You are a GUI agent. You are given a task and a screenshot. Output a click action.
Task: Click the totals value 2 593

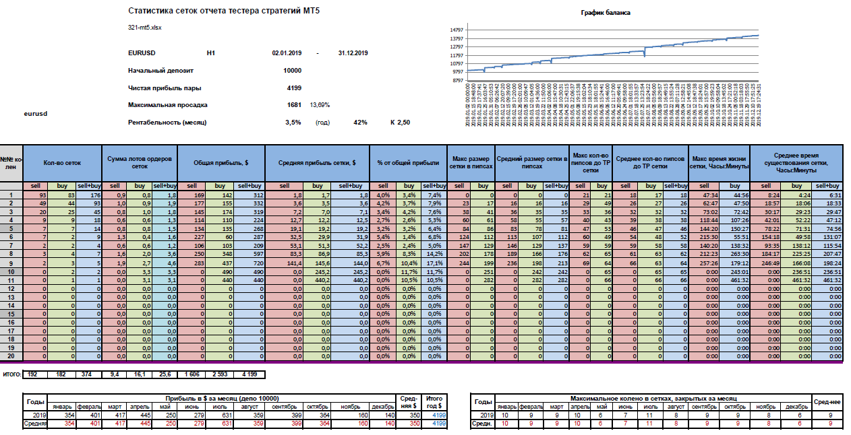[x=220, y=374]
